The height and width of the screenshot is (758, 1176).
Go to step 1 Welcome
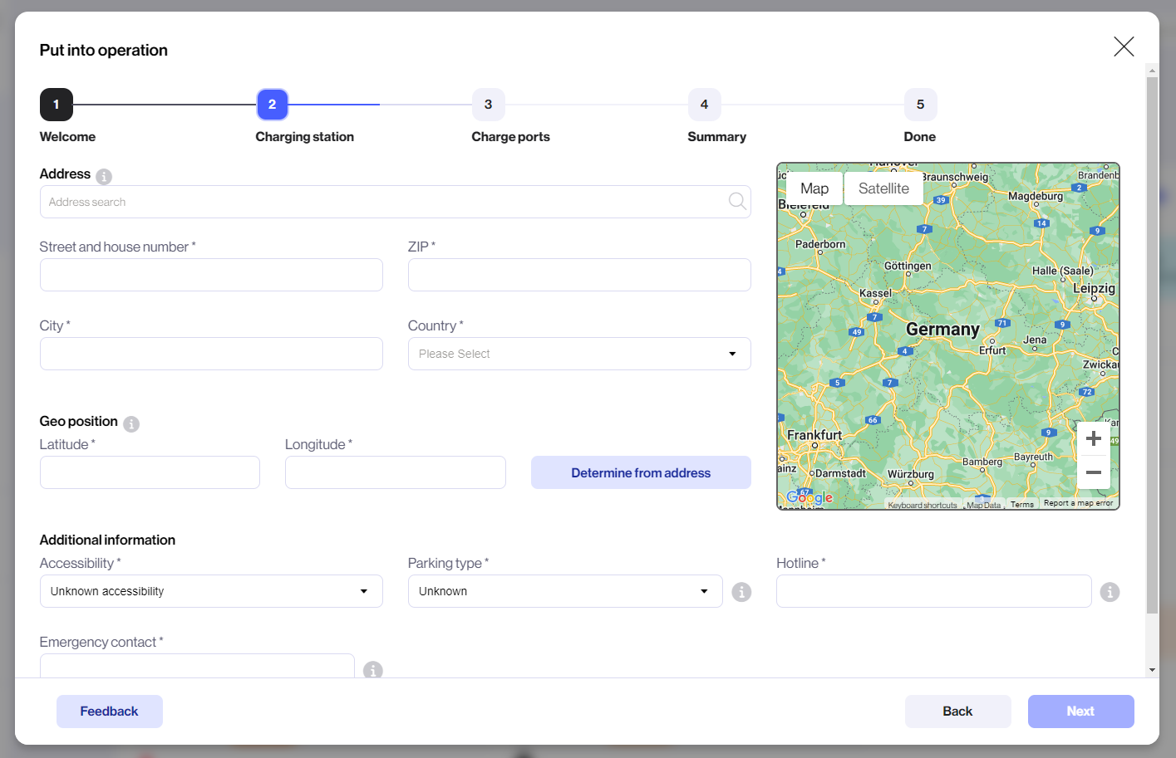pos(57,105)
